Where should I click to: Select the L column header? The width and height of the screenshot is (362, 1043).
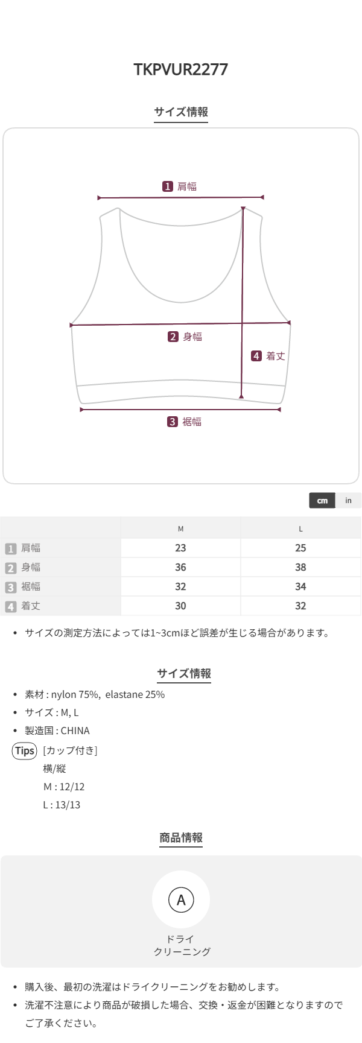click(x=300, y=528)
